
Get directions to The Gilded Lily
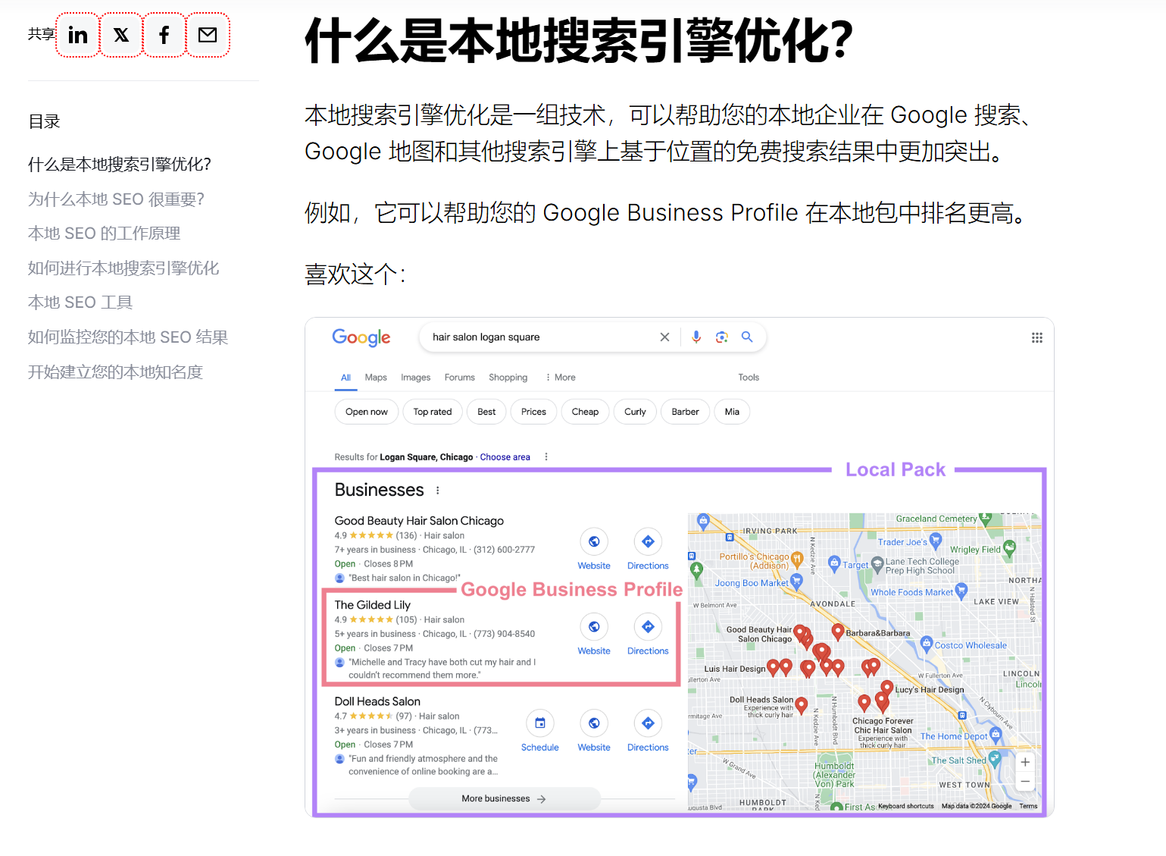pyautogui.click(x=648, y=626)
